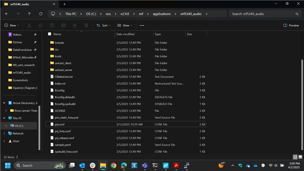Open a new File Explorer tab
The height and width of the screenshot is (171, 304).
click(65, 4)
